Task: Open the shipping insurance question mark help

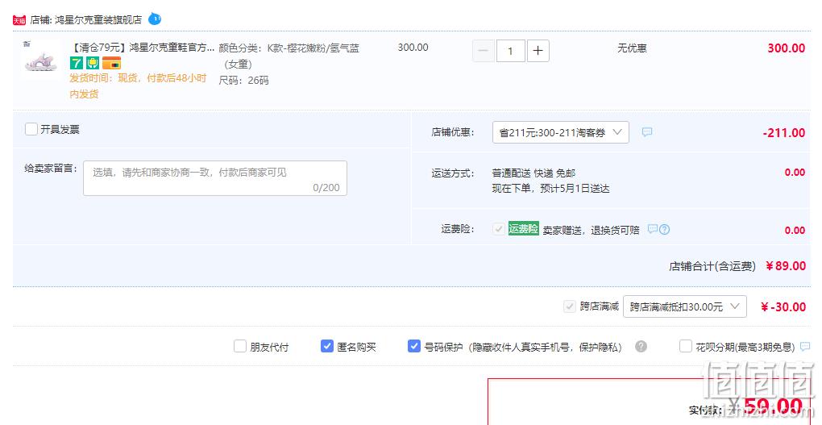Action: 664,229
